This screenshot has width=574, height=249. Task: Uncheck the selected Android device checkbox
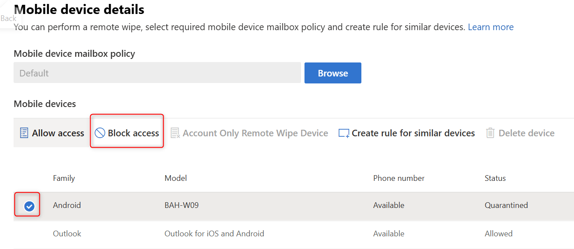(29, 206)
